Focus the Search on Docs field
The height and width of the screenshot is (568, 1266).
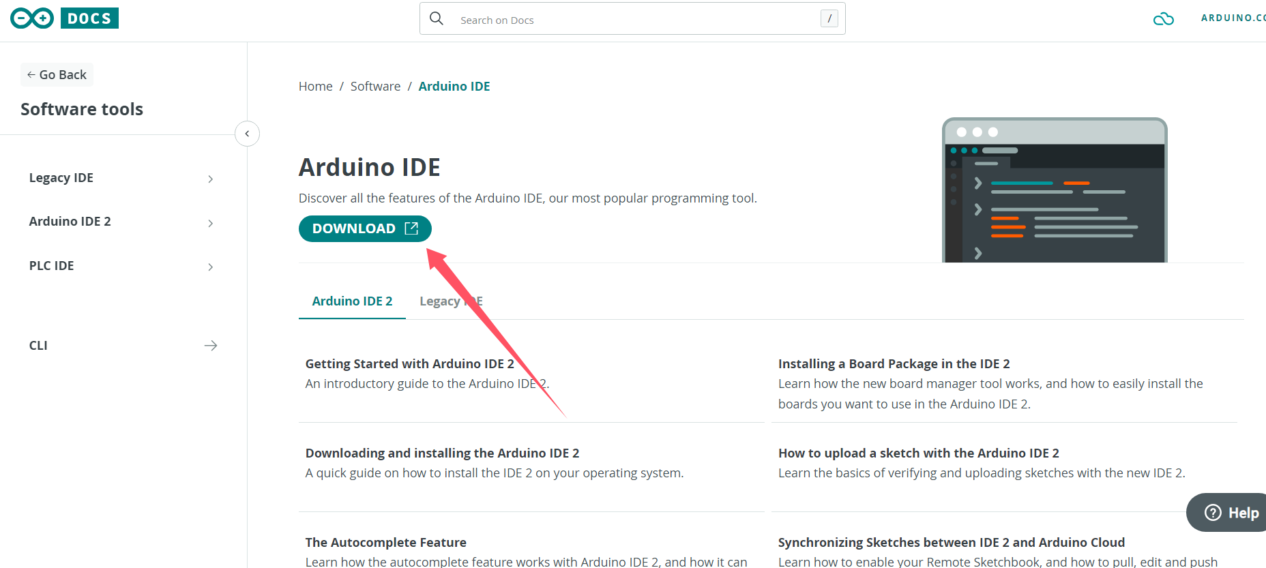(632, 19)
